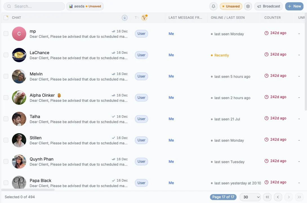Screen dimensions: 307x203
Task: Click the notification bell icon
Action: 213,6
